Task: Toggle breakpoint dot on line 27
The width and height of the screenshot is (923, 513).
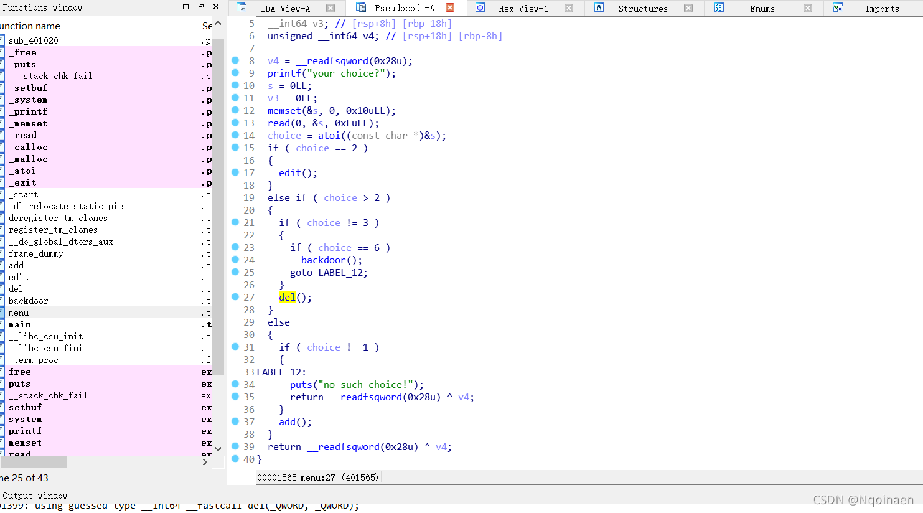Action: [235, 297]
